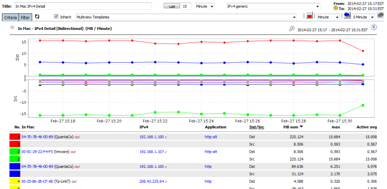Click oui link next to Vmware

pyautogui.click(x=73, y=151)
